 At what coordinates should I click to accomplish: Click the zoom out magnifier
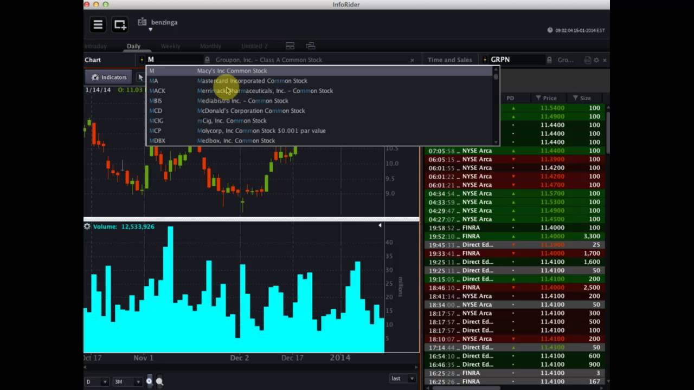[159, 381]
